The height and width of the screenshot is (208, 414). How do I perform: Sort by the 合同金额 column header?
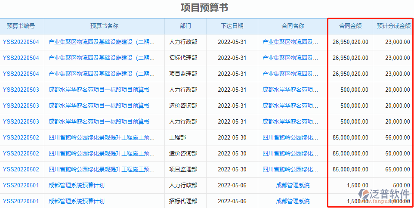[350, 26]
